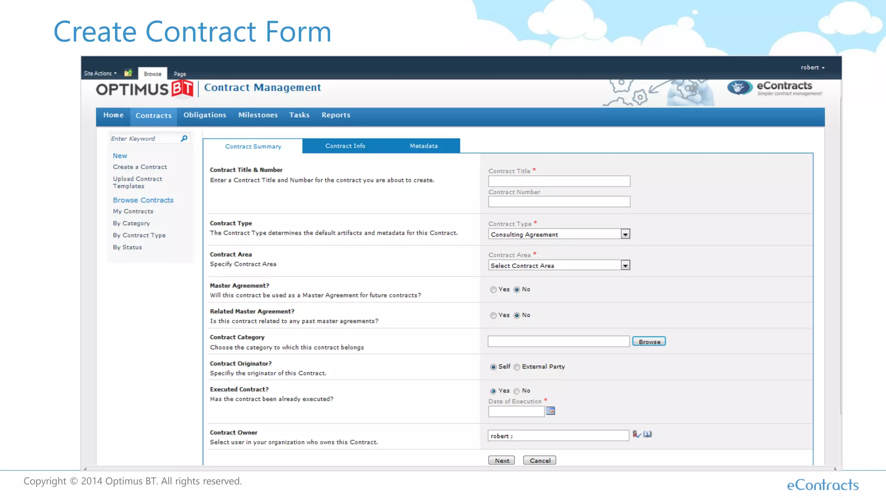Browse contracts By Status

(127, 247)
